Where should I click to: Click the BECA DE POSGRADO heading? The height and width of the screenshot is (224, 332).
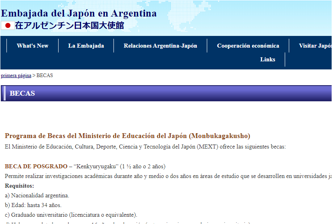pos(36,166)
